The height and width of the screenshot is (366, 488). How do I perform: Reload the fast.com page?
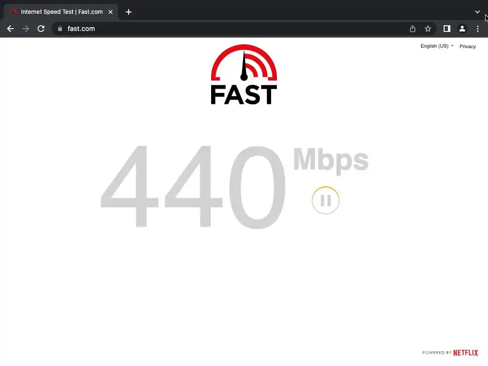point(41,29)
